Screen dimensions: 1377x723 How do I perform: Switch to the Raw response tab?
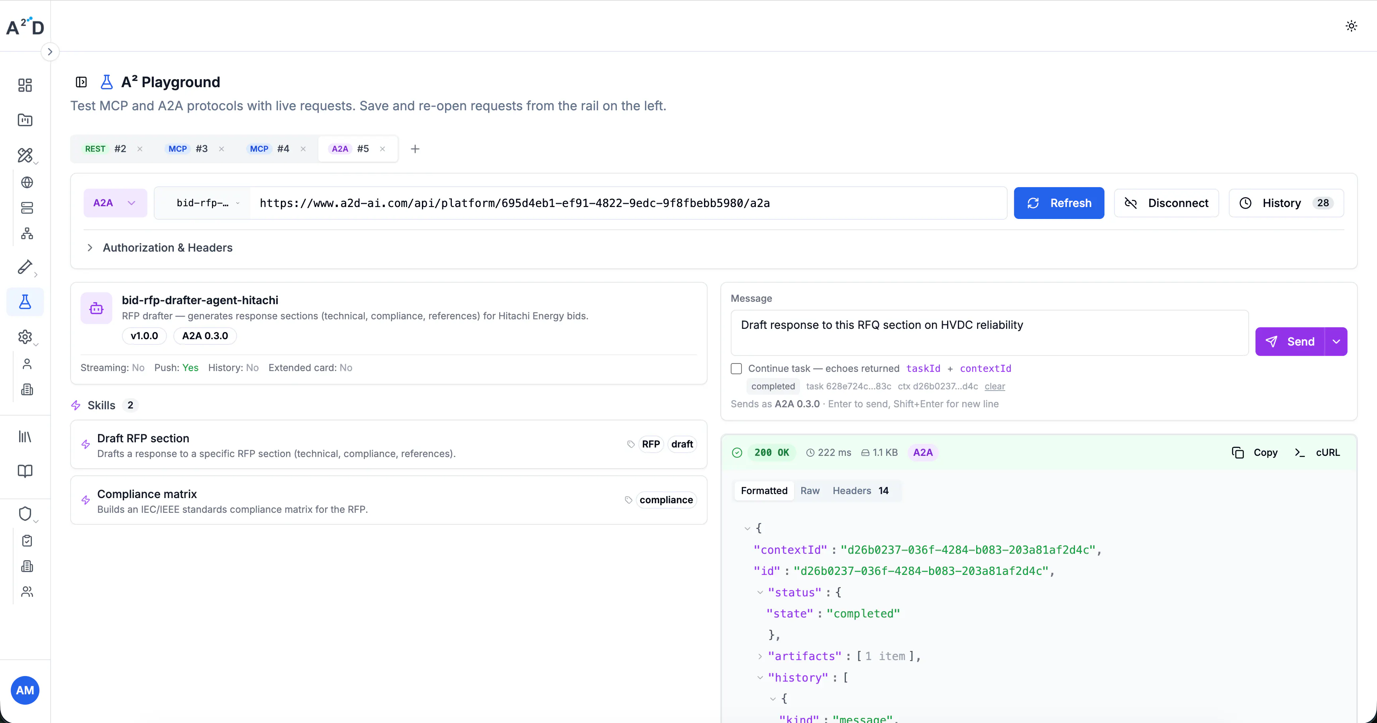tap(809, 491)
